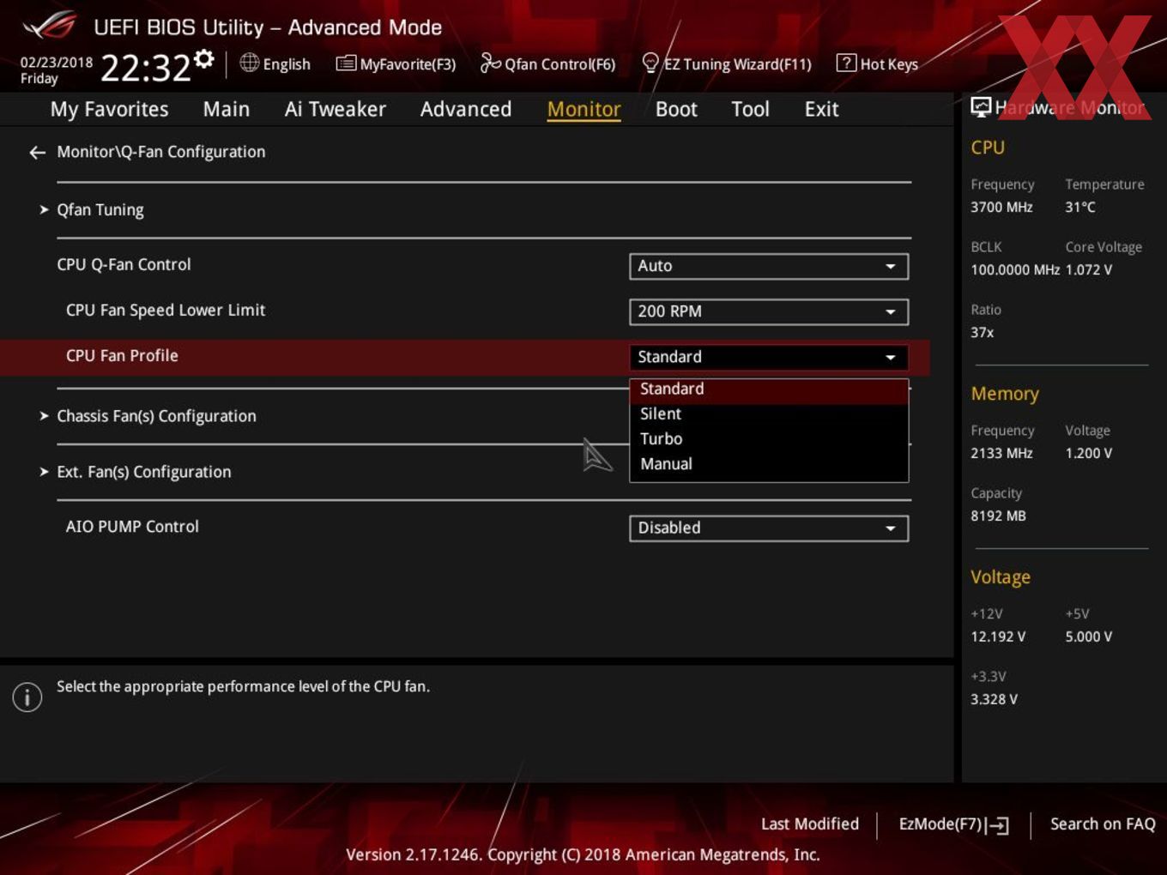
Task: Open CPU Q-Fan Control dropdown
Action: pos(769,266)
